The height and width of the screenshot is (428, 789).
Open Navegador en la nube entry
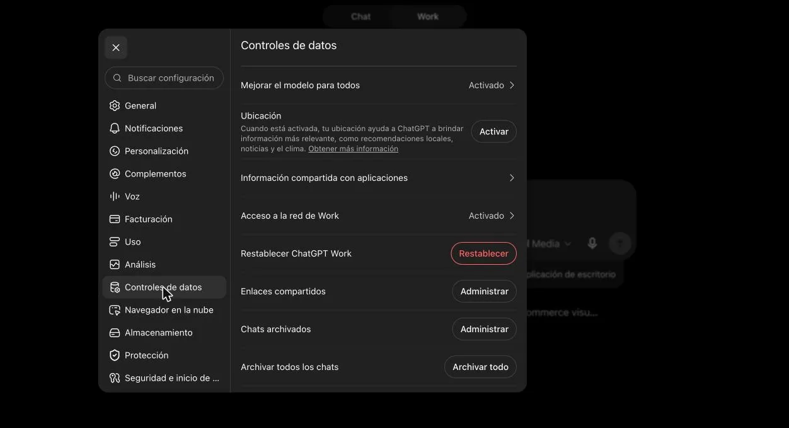click(x=164, y=310)
